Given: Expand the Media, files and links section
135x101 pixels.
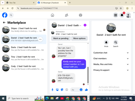Looking at the screenshot, I should point(111,64).
